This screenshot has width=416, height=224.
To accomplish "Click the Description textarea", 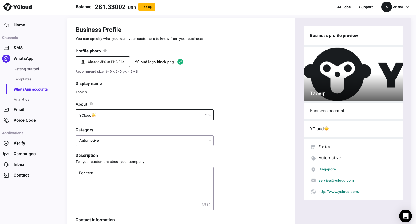I will 144,189.
